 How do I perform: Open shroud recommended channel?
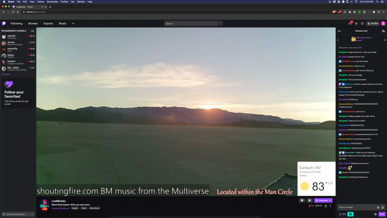18,43
